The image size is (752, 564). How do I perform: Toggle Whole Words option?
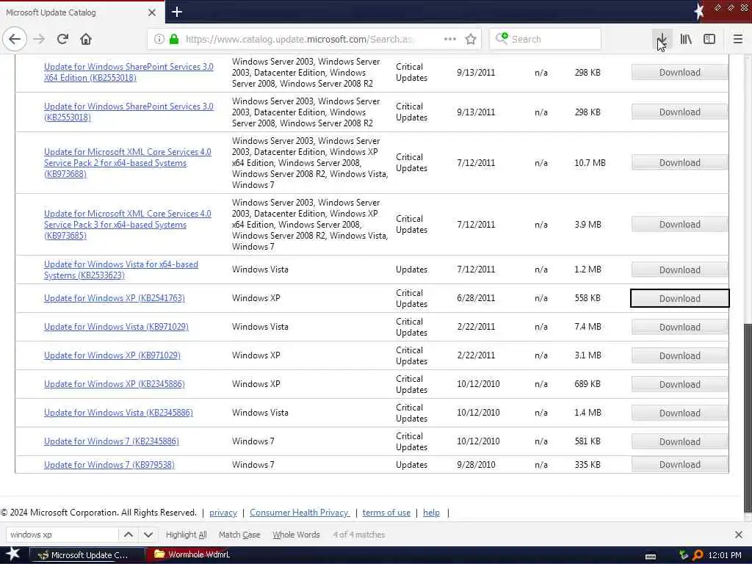click(x=296, y=535)
